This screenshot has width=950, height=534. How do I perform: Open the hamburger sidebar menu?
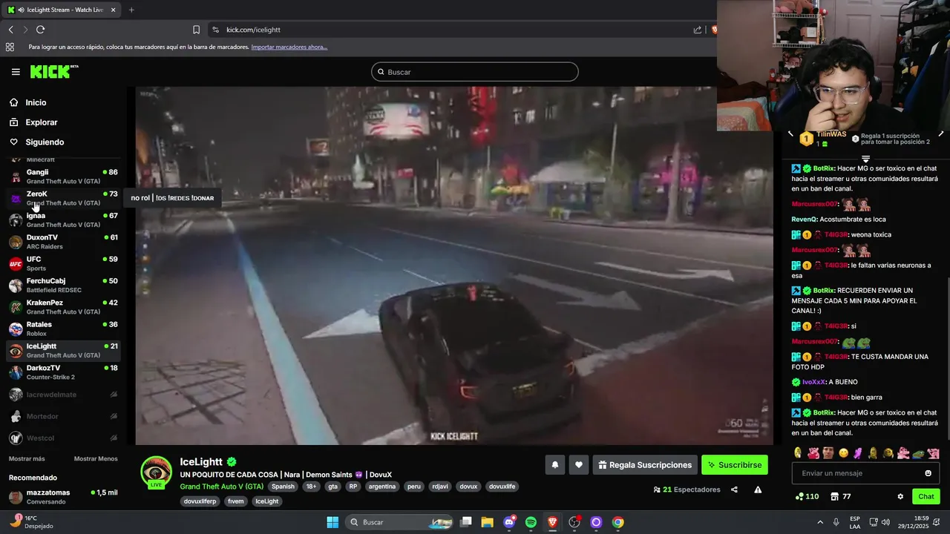[16, 72]
